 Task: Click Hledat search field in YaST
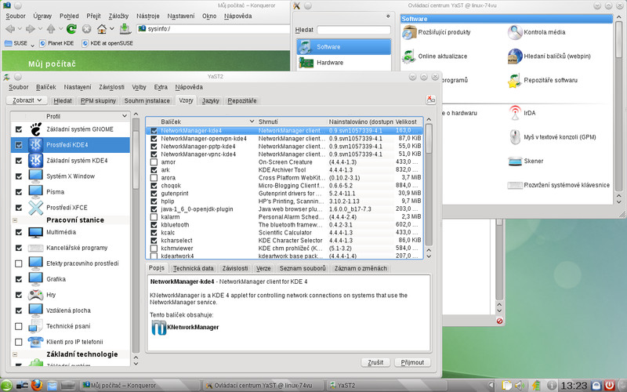353,30
